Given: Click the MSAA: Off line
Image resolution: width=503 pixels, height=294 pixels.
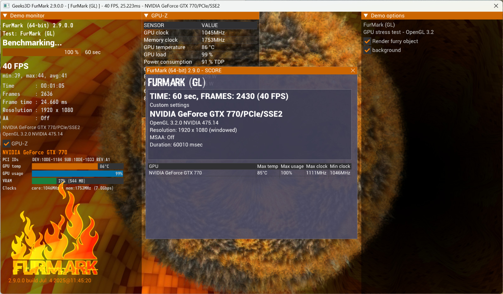Looking at the screenshot, I should [x=162, y=137].
